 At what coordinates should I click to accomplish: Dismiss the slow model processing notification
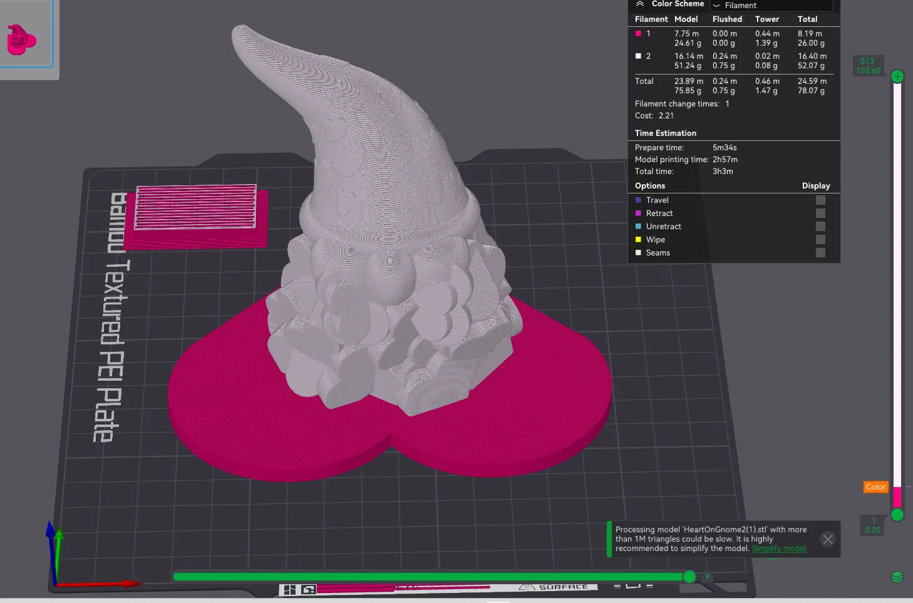828,539
